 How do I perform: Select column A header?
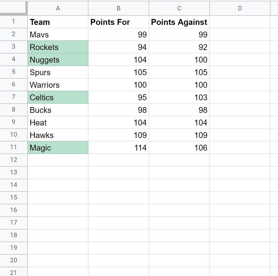pos(58,8)
